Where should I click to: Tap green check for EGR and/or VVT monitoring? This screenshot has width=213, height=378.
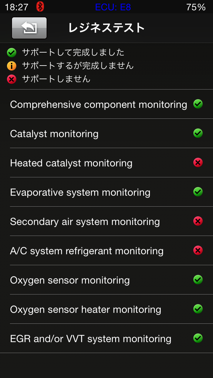tap(198, 338)
